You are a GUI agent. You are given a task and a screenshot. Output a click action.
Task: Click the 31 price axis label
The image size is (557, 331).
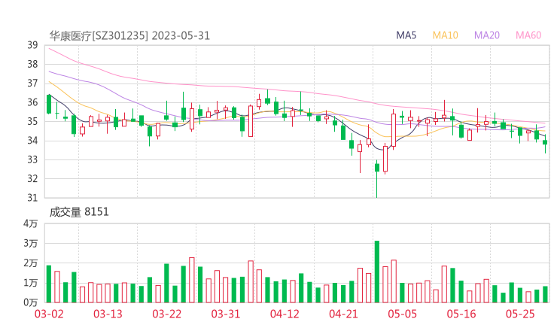(x=32, y=197)
